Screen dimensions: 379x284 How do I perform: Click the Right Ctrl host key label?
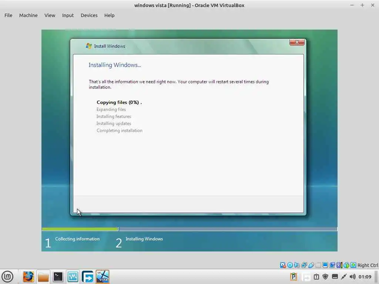tap(368, 265)
